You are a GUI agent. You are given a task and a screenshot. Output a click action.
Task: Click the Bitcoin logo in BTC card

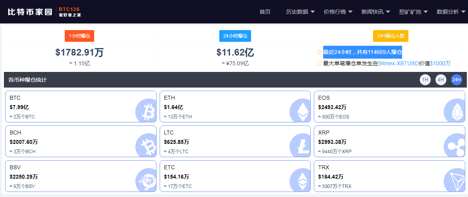[146, 111]
